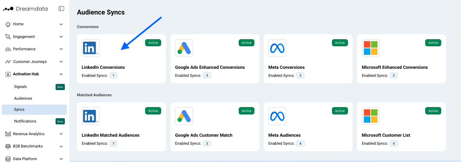
Task: Open the Performance sidebar section
Action: [34, 49]
